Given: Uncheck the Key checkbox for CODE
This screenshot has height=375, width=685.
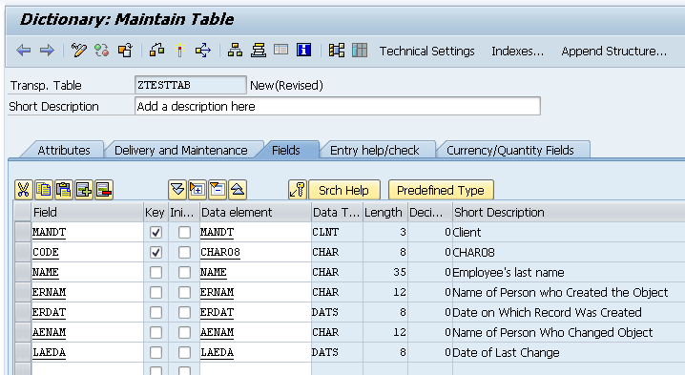Looking at the screenshot, I should 156,252.
